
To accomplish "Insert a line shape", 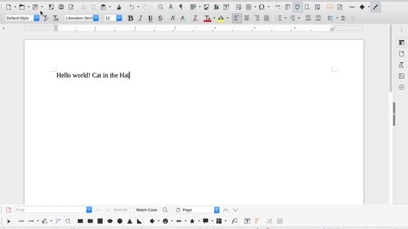I will coord(21,221).
